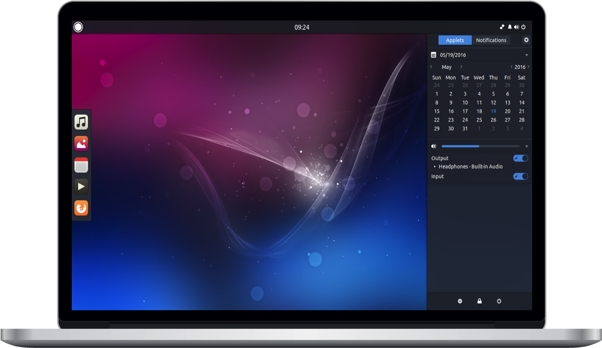Image resolution: width=602 pixels, height=348 pixels.
Task: Open Firefox from the dock
Action: [x=81, y=208]
